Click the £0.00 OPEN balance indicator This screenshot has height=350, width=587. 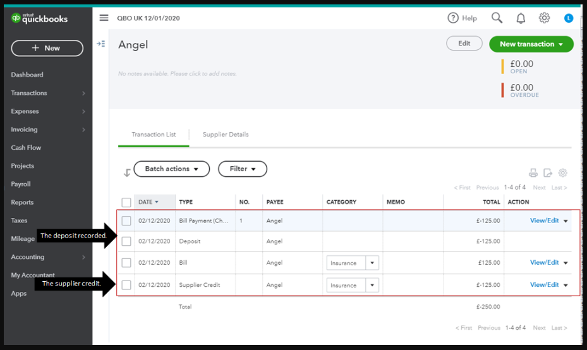519,66
